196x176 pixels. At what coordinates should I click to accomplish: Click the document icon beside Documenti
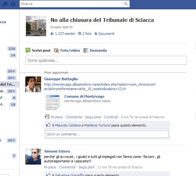(x=96, y=34)
